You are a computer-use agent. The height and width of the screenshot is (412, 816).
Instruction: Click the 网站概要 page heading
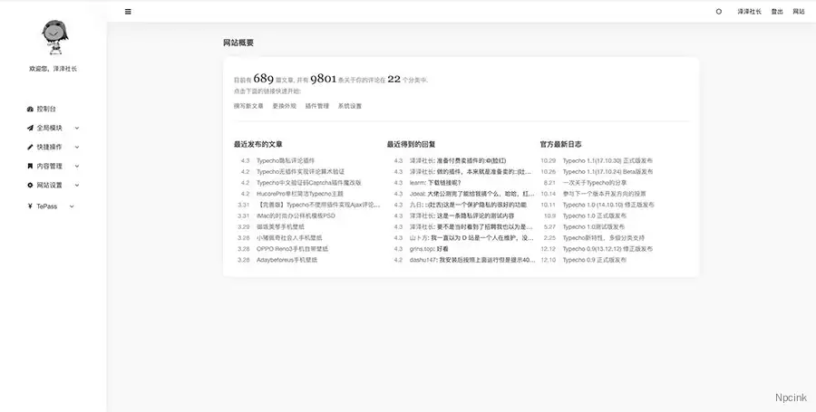(x=238, y=43)
